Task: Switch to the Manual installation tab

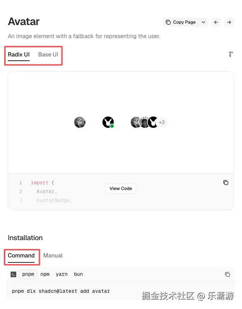Action: (53, 256)
